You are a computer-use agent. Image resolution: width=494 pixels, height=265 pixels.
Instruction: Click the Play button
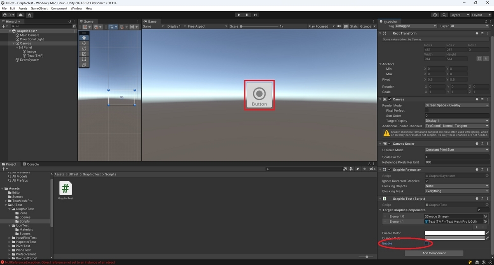[x=239, y=15]
